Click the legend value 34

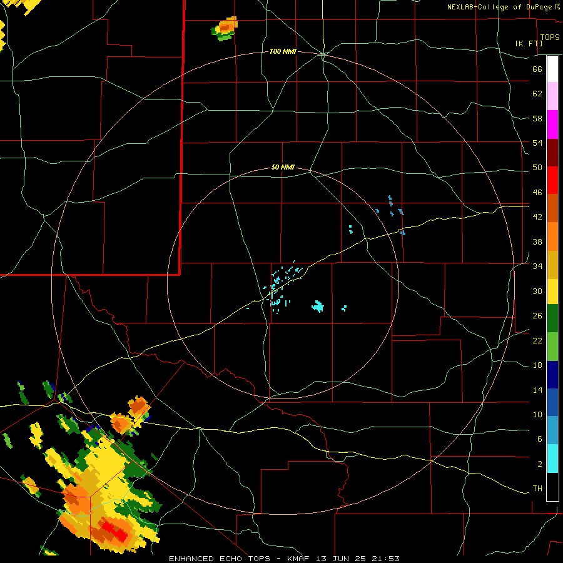pyautogui.click(x=537, y=266)
